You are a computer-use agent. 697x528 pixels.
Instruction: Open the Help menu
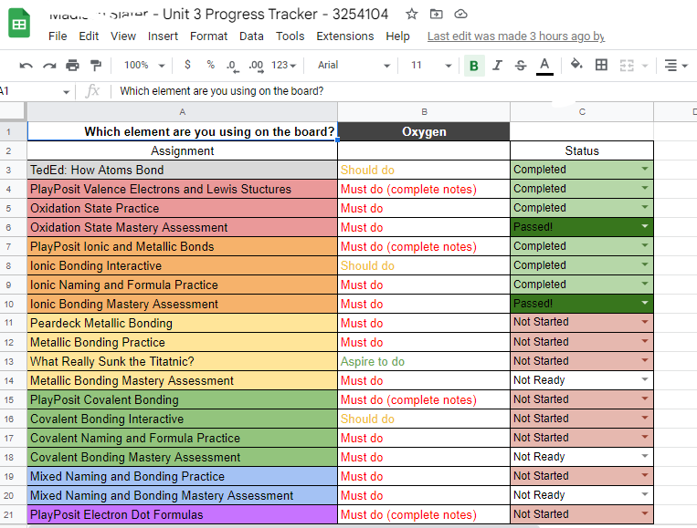tap(398, 36)
